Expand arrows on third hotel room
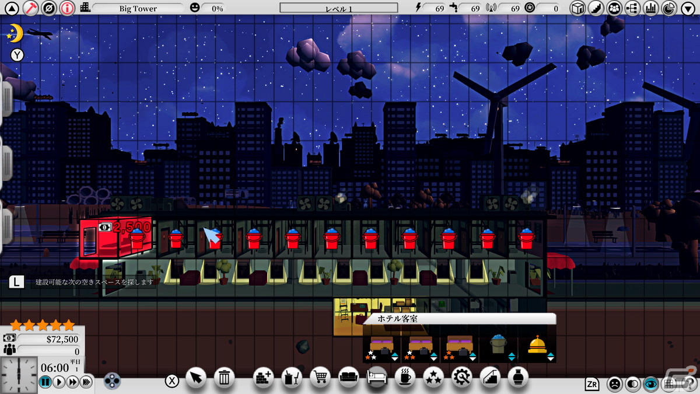Image resolution: width=700 pixels, height=394 pixels. pyautogui.click(x=473, y=357)
